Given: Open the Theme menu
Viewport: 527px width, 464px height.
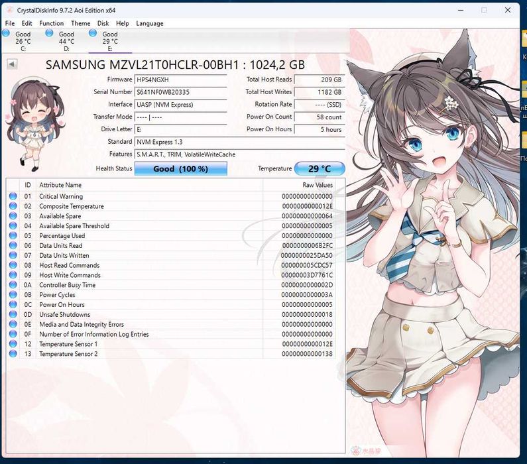Looking at the screenshot, I should (x=80, y=23).
